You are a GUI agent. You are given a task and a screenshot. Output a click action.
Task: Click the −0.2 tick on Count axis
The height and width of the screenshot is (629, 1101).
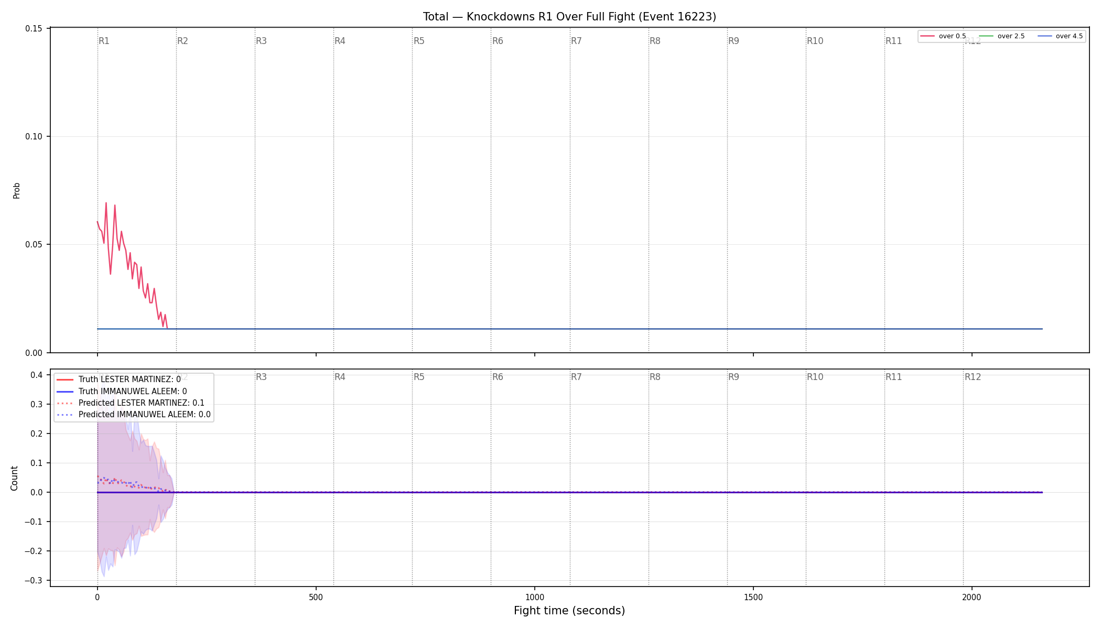point(34,551)
